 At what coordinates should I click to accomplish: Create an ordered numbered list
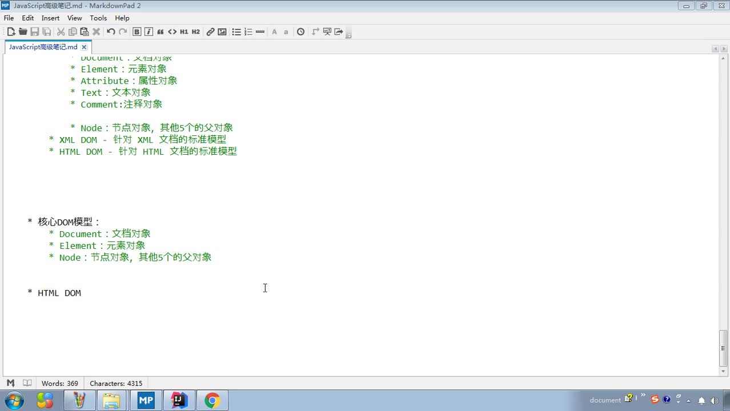[248, 32]
